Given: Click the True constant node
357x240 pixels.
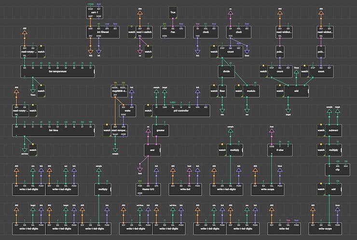Looking at the screenshot, I should click(173, 12).
